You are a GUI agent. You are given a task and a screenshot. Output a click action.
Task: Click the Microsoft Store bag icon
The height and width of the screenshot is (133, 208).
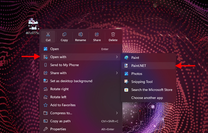(x=126, y=90)
